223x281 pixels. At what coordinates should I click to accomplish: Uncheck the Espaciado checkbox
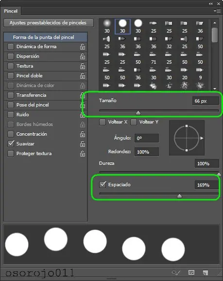point(103,185)
